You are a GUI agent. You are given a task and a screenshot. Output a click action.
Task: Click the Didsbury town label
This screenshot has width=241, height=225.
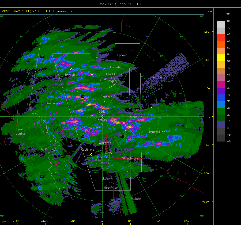point(101,120)
